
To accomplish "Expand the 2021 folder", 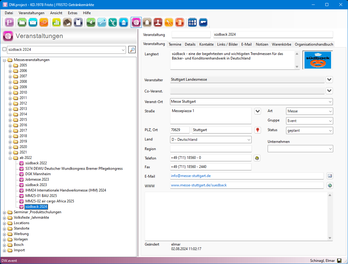I will [10, 153].
